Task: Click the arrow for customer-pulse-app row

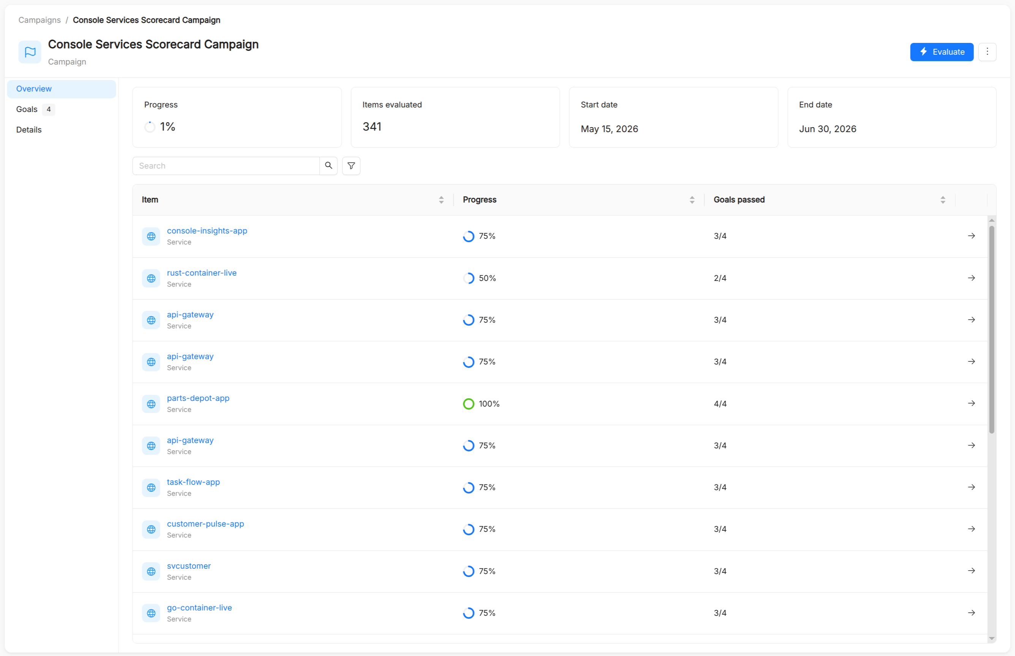Action: [971, 529]
